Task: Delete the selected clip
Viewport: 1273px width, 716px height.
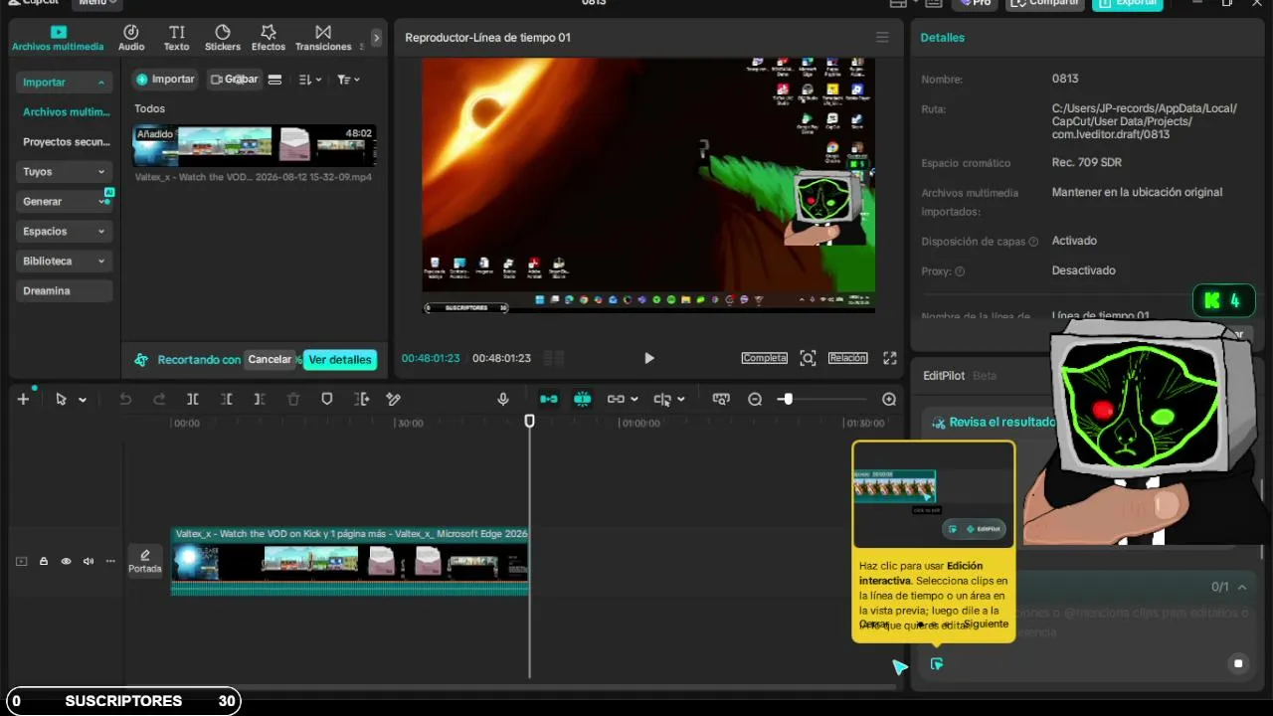Action: (293, 399)
